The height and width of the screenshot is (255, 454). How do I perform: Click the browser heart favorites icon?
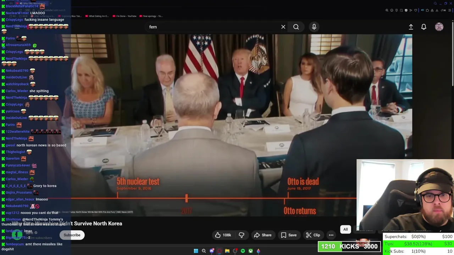[x=416, y=10]
